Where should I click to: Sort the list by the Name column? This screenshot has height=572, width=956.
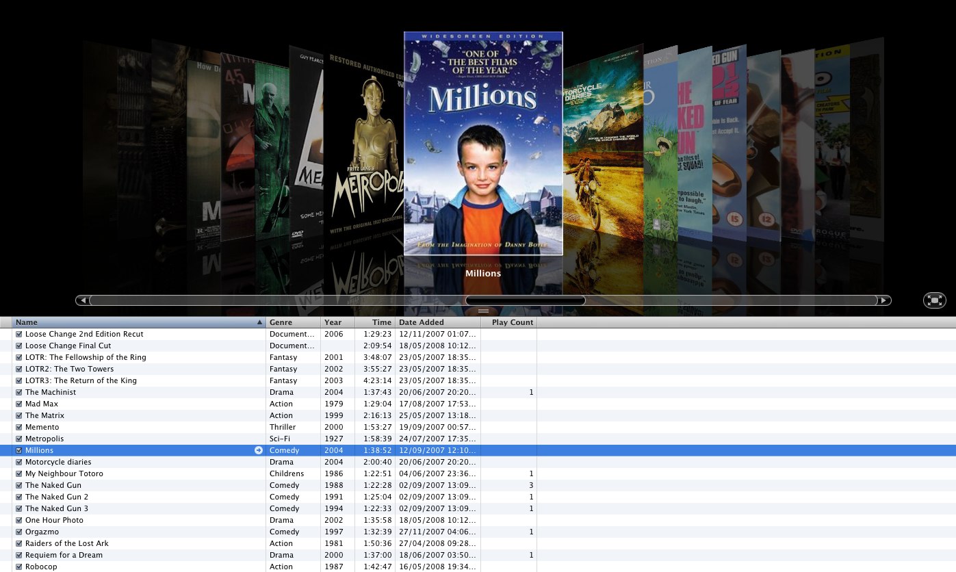(139, 322)
